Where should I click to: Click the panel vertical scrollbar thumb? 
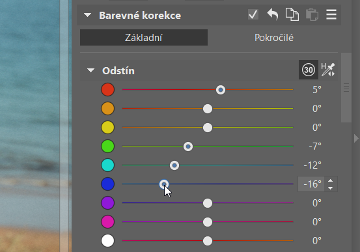346,87
